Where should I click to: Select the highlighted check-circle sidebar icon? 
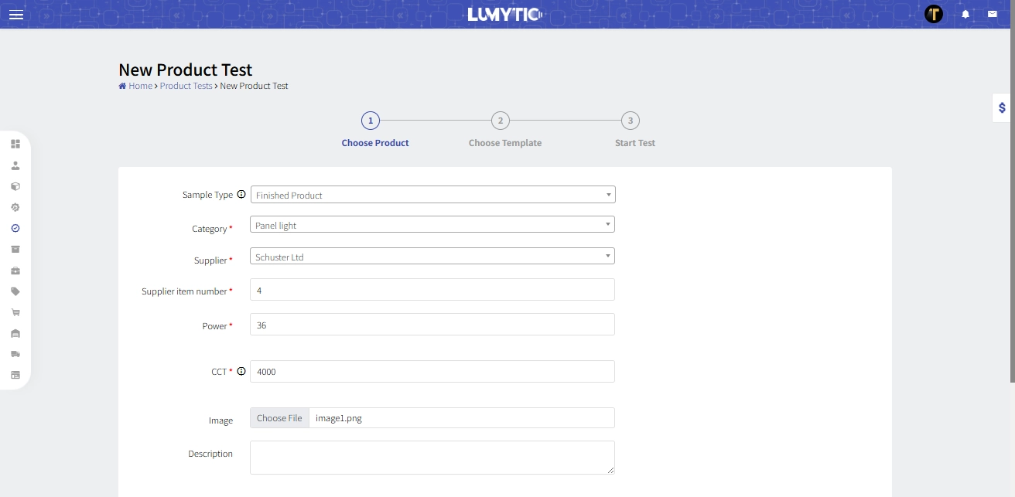pyautogui.click(x=15, y=228)
